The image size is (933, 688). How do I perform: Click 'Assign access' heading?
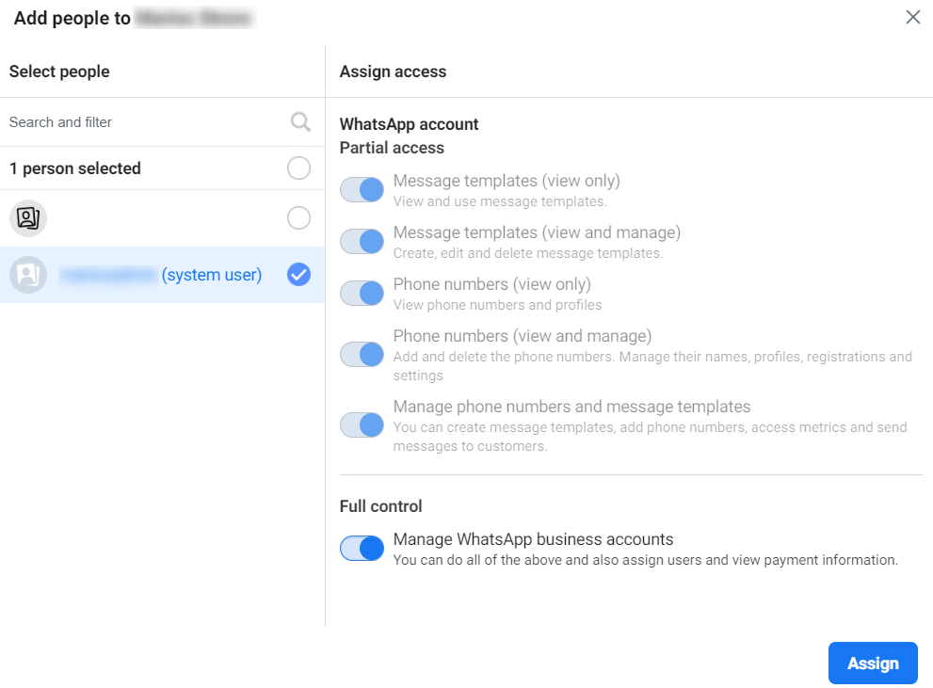click(393, 72)
